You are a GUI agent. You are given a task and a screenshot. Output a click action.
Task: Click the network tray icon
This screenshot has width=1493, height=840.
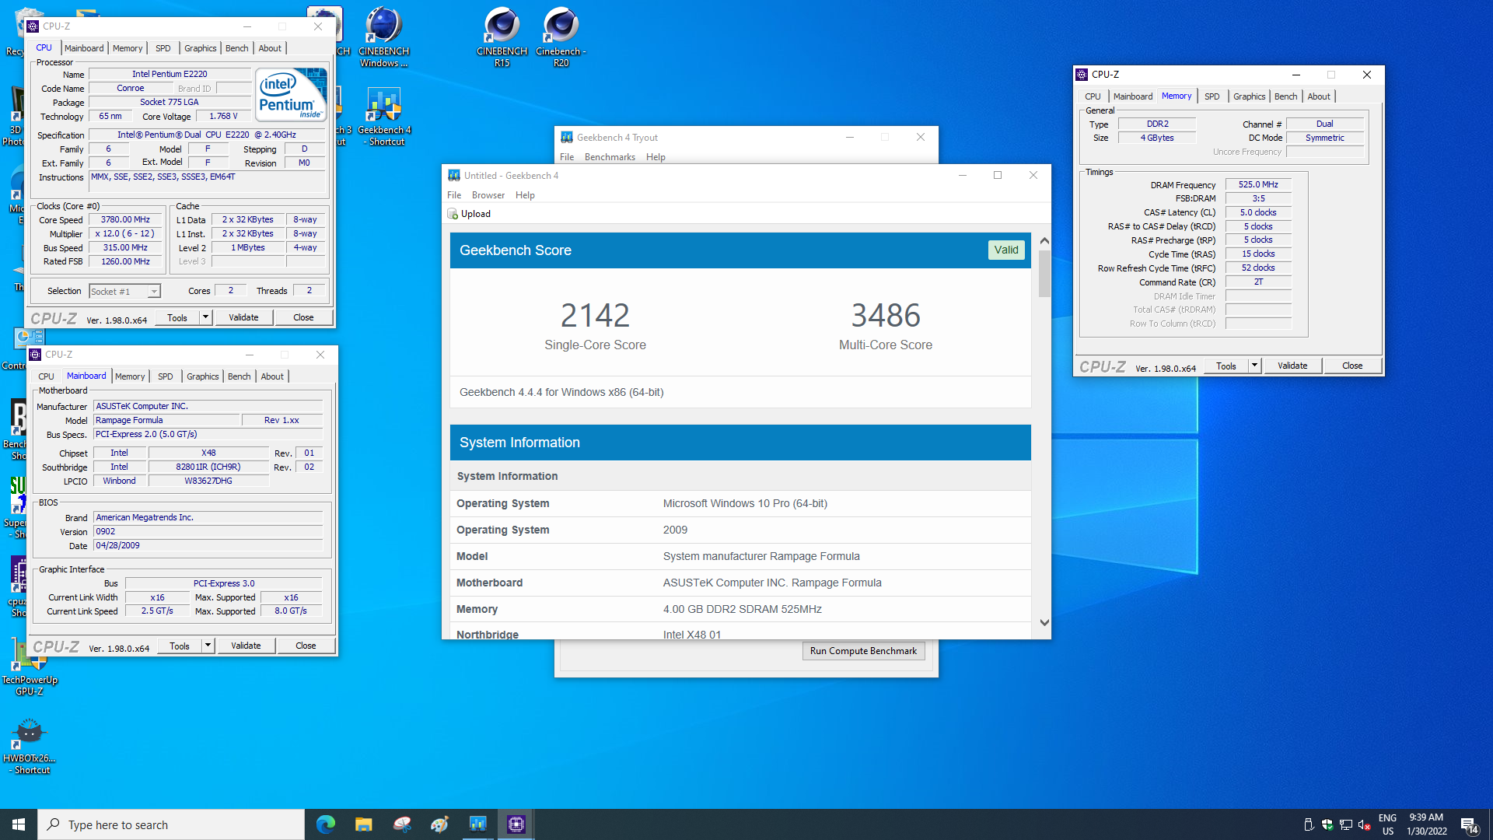[1346, 824]
